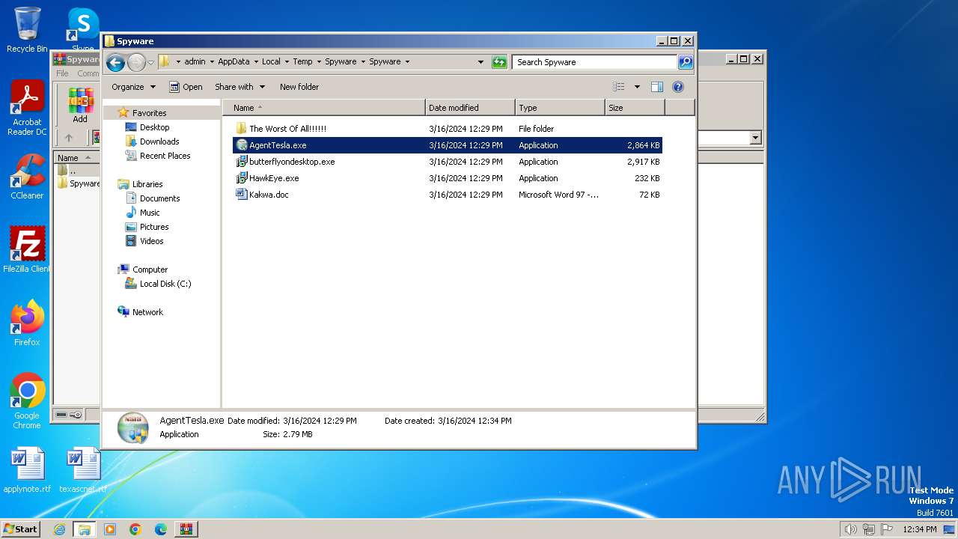Open Google Chrome desktop icon
The height and width of the screenshot is (539, 958).
pos(27,401)
